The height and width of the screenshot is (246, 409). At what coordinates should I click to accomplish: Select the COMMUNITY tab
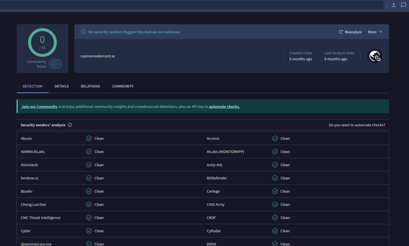pyautogui.click(x=123, y=86)
